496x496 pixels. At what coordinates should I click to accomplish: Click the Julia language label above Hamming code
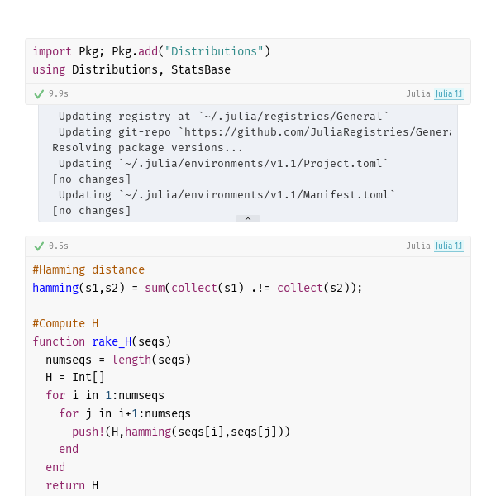(418, 246)
